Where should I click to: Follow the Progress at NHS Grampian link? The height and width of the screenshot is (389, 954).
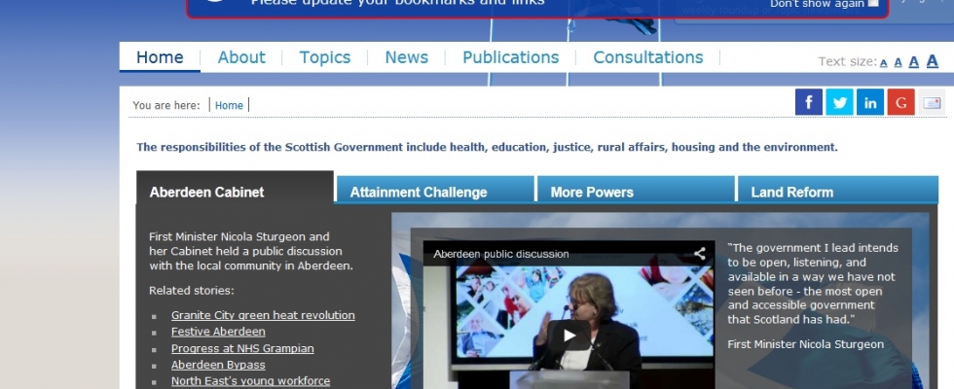tap(229, 348)
